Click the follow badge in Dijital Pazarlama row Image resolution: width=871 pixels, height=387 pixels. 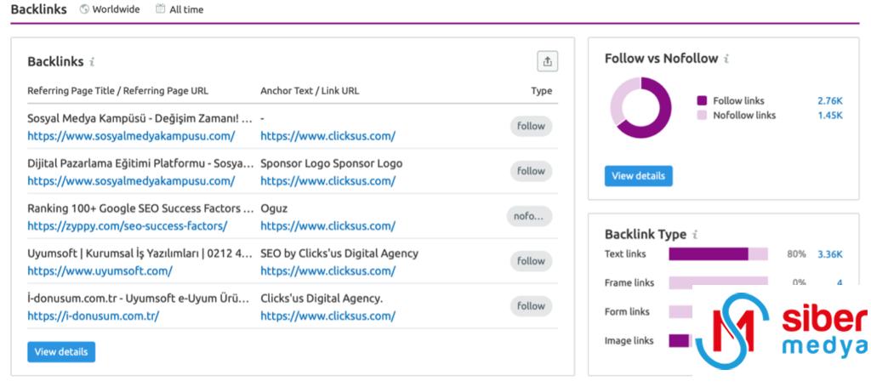tap(531, 171)
